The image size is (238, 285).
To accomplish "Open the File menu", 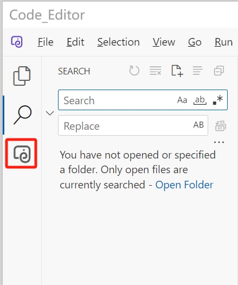I will tap(46, 42).
